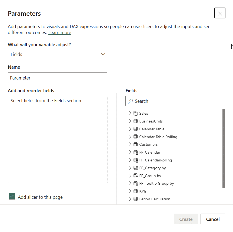The height and width of the screenshot is (232, 233).
Task: Expand the Calendar Table Rolling table
Action: click(x=130, y=137)
